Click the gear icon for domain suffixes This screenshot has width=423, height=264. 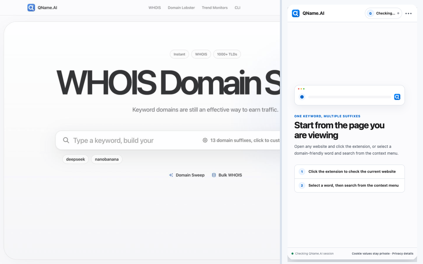[x=205, y=140]
